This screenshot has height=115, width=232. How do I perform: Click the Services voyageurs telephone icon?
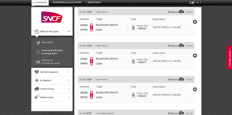tap(36, 72)
